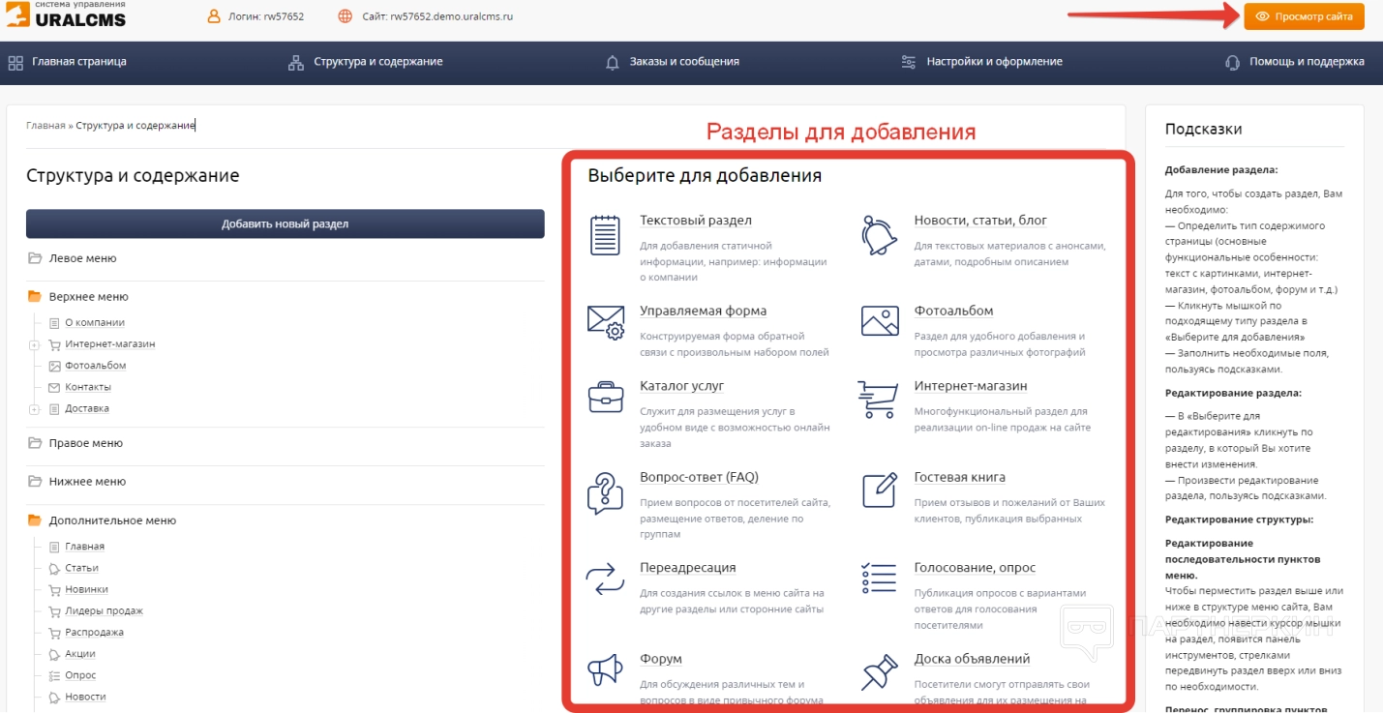Click the looping arrows icon for Переадресация

[x=606, y=579]
